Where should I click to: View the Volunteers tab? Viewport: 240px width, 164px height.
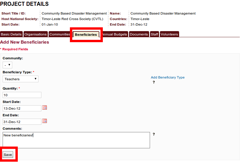pos(169,34)
